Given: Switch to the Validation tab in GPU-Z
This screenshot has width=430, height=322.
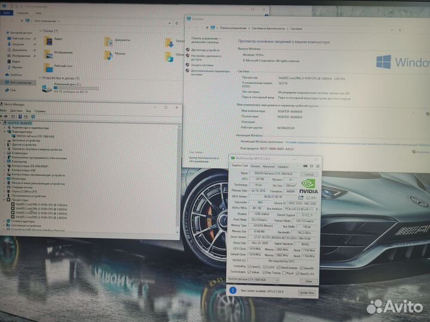Looking at the screenshot, I should click(x=282, y=167).
